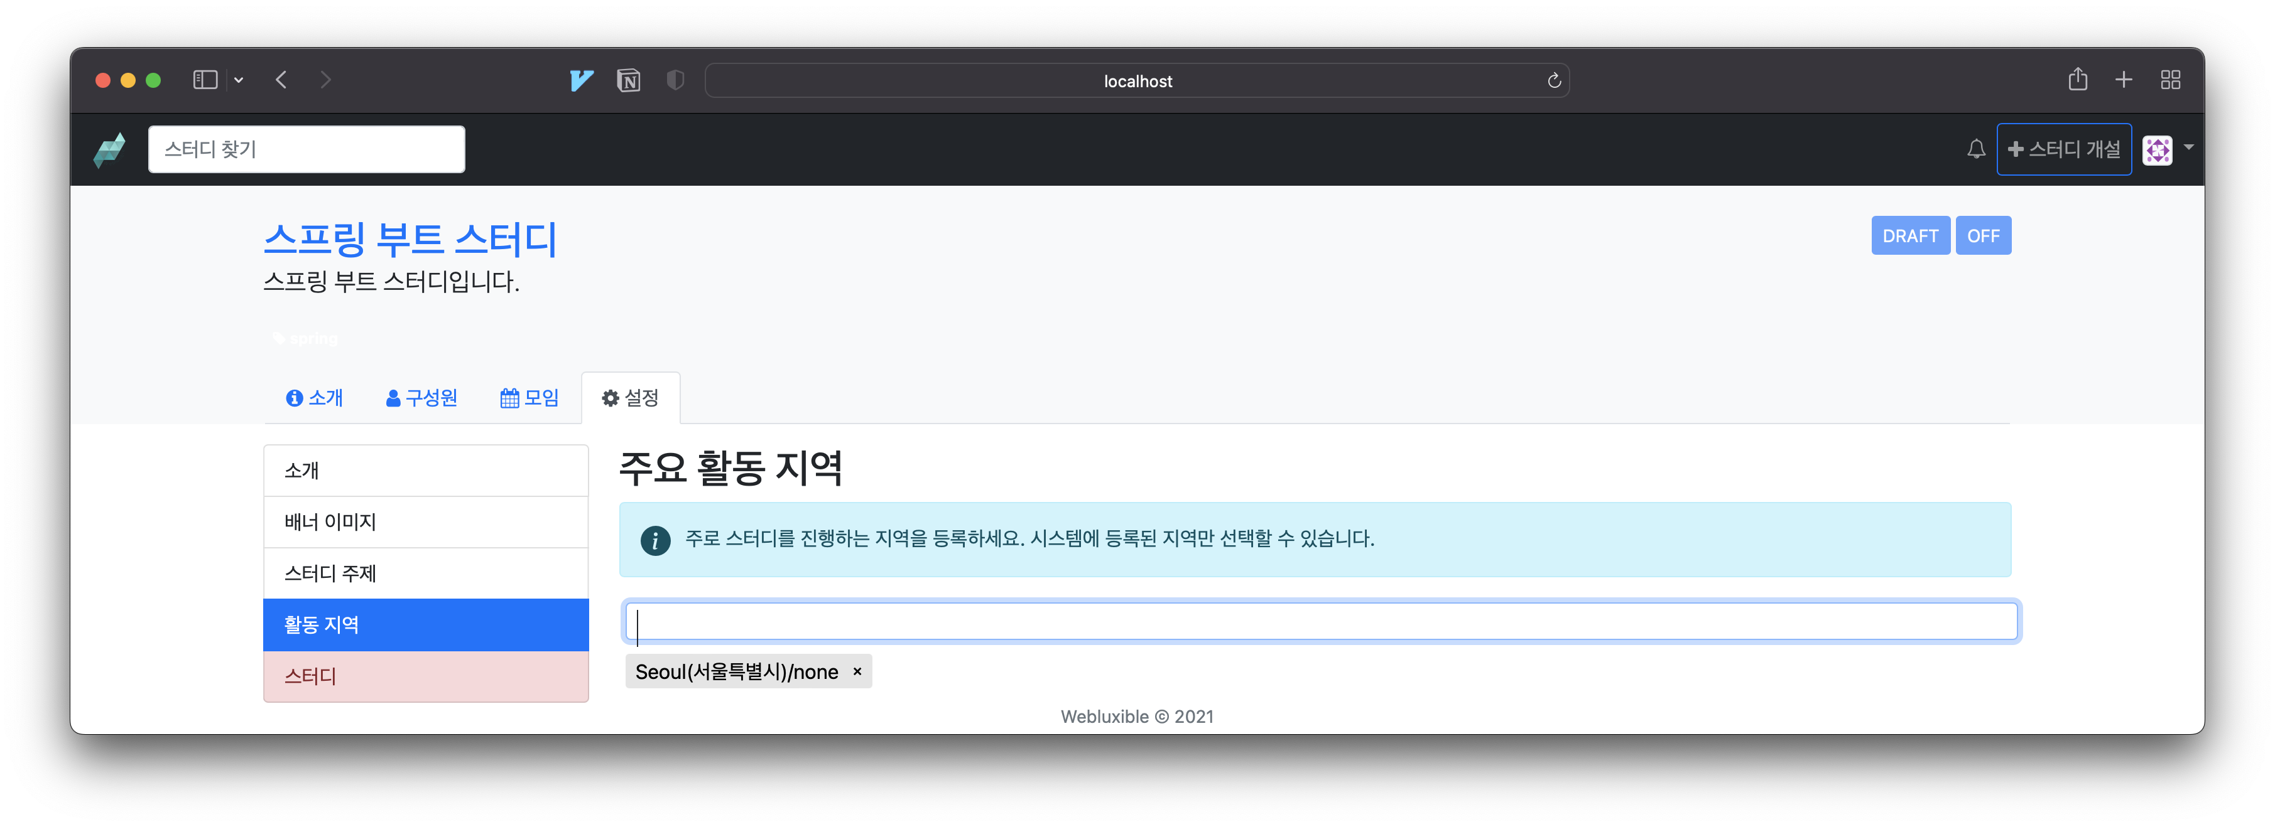Viewport: 2275px width, 827px height.
Task: Open the 스프링 부트 스터디 title link
Action: (410, 239)
